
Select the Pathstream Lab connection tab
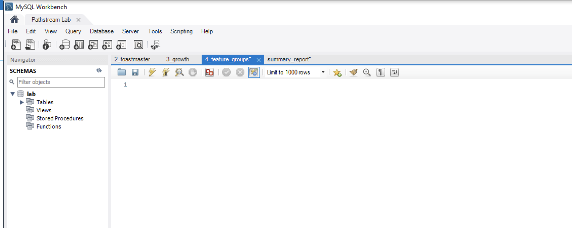[x=51, y=20]
